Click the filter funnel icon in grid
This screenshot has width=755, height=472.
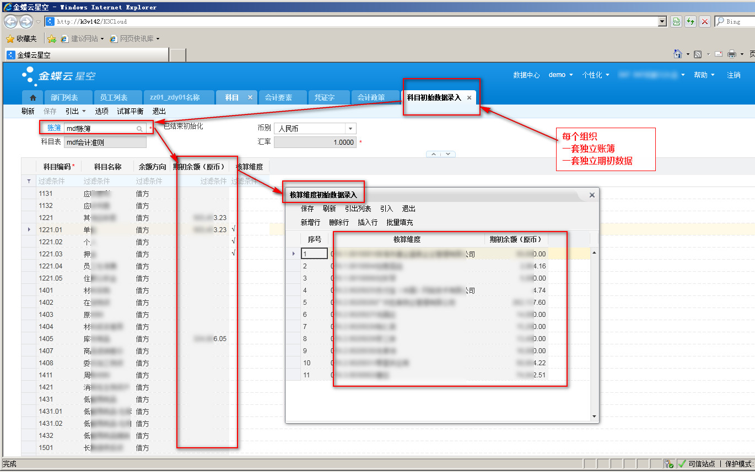point(29,181)
